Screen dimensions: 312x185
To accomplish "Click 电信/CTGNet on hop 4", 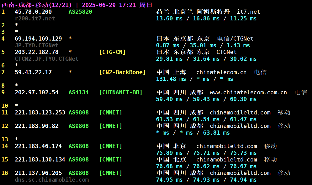I will [x=235, y=39].
